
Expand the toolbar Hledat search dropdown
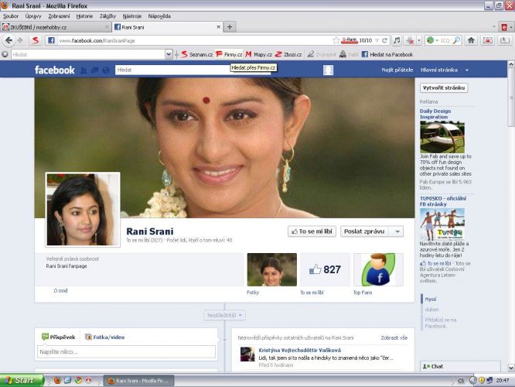tap(169, 54)
